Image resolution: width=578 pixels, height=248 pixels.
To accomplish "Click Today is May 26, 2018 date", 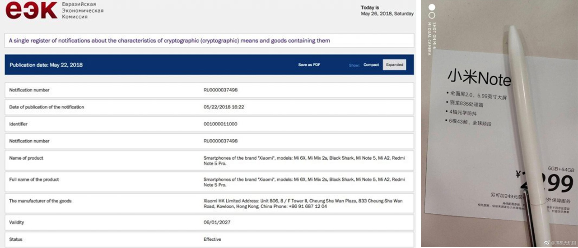I will tap(387, 11).
